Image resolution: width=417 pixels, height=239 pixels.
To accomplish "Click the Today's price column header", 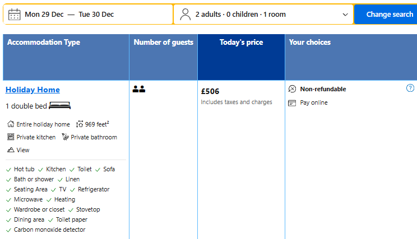I will [x=241, y=43].
